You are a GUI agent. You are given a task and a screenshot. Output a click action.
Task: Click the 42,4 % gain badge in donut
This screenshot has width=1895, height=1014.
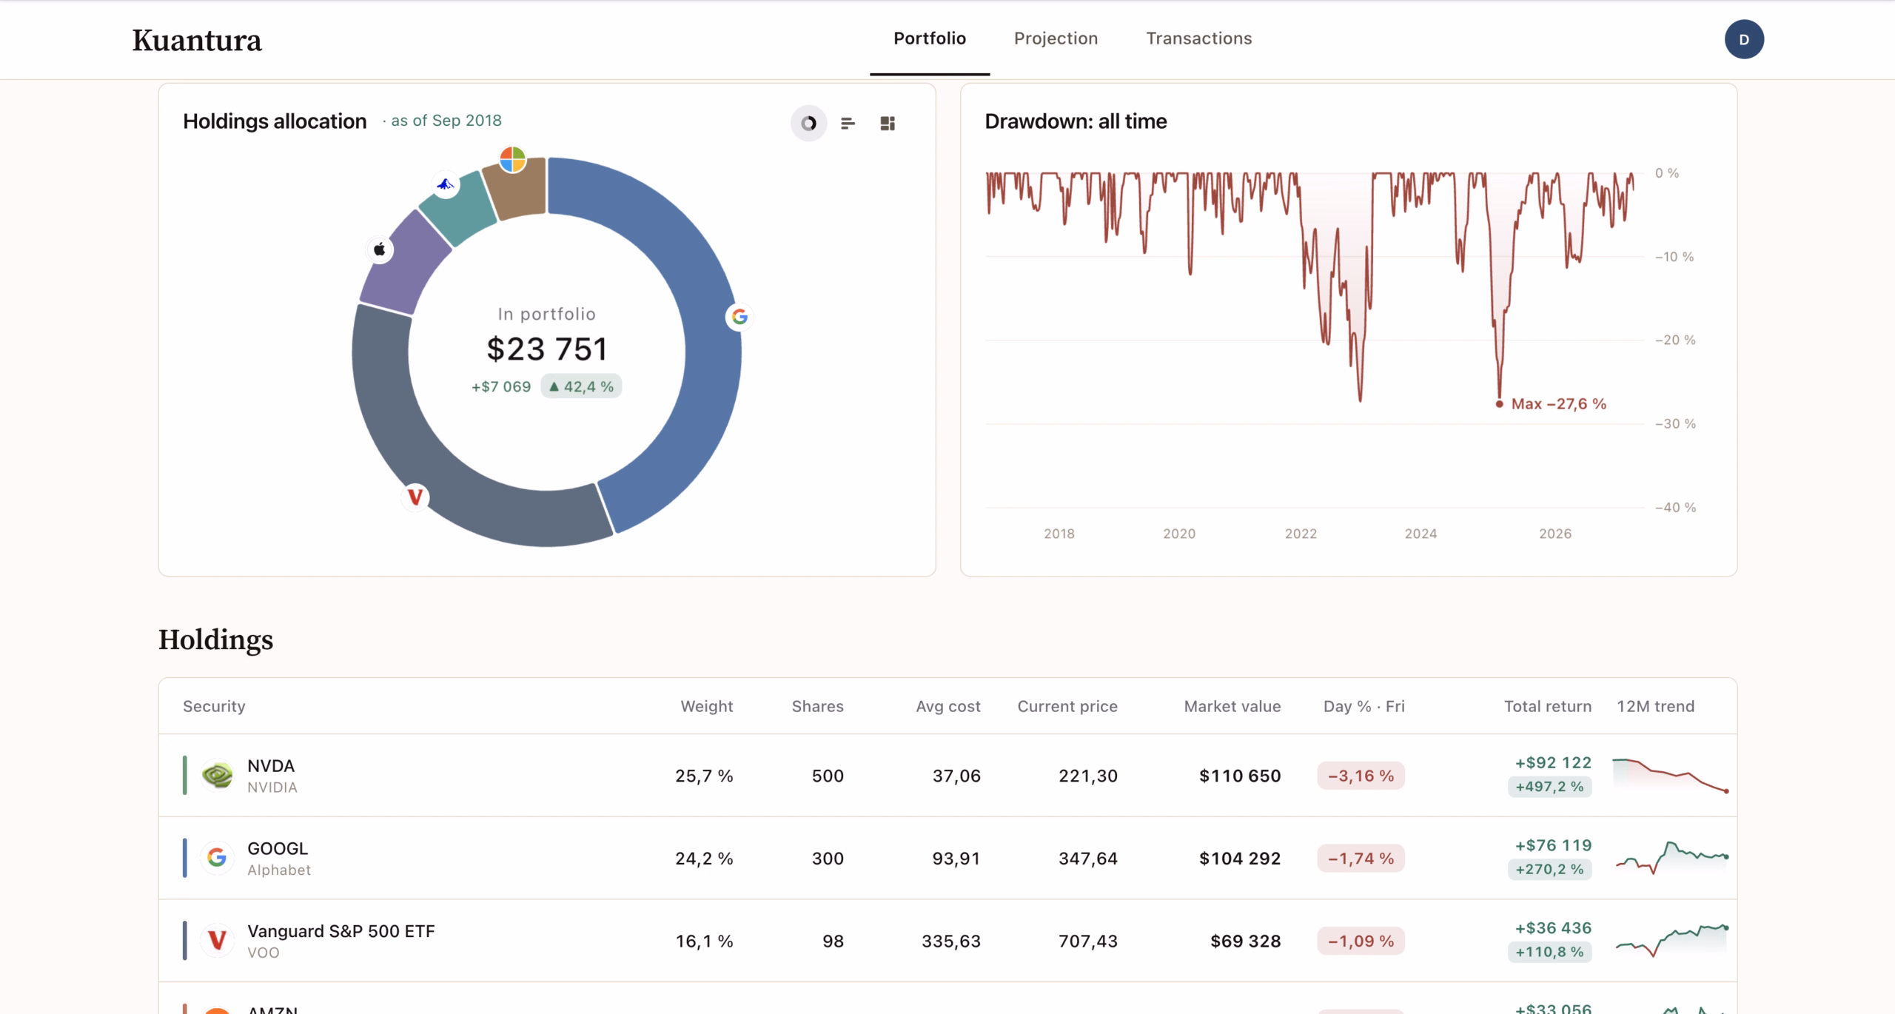pos(581,386)
